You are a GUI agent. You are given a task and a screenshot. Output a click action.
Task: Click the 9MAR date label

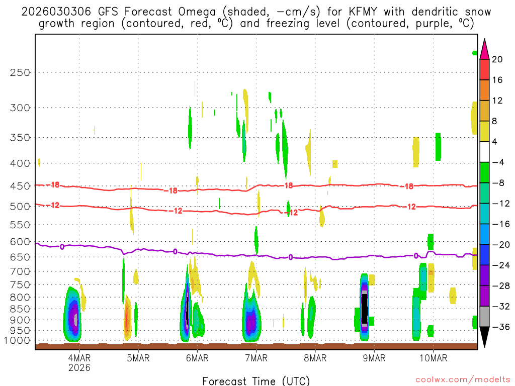(x=374, y=358)
